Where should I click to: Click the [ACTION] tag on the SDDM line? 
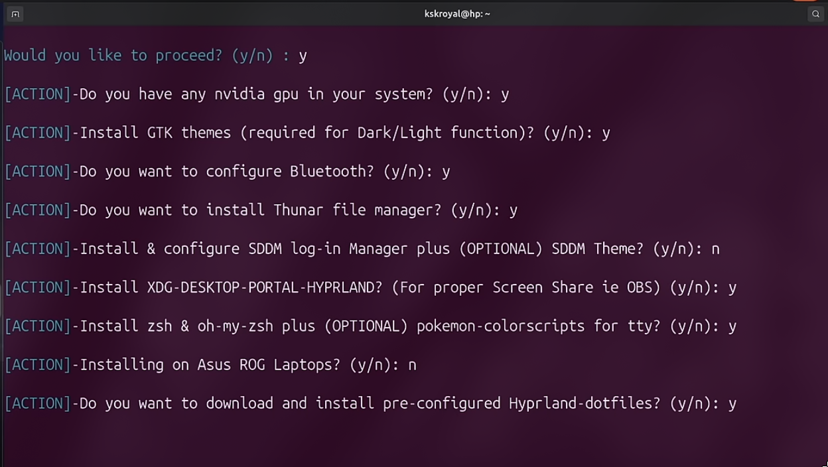[38, 249]
